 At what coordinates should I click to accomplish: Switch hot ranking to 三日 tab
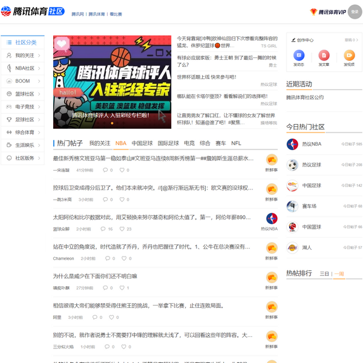[x=324, y=274]
